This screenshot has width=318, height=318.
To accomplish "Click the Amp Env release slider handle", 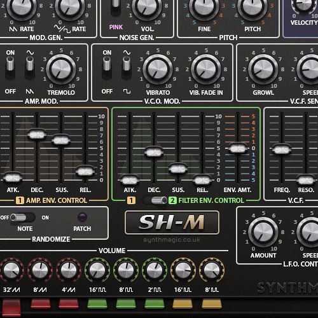I will (85, 171).
